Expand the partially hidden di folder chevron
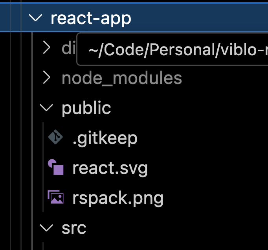The image size is (268, 250). pyautogui.click(x=47, y=48)
